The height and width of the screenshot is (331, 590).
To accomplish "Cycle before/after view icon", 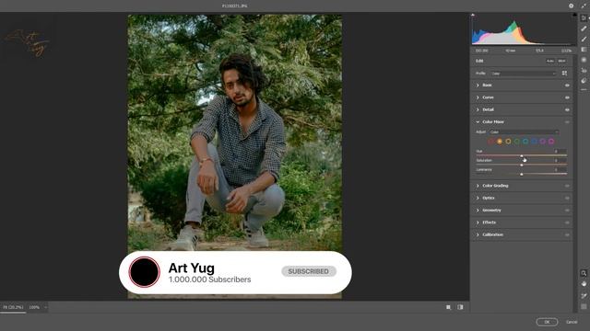I will pyautogui.click(x=460, y=307).
